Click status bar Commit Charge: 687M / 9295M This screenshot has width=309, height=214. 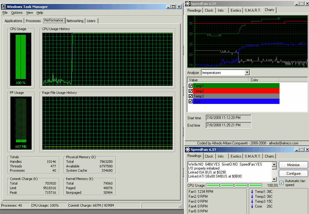point(104,205)
